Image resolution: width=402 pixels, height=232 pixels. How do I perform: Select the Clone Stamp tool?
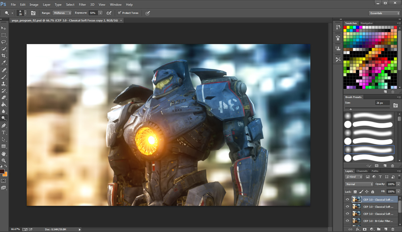point(4,84)
